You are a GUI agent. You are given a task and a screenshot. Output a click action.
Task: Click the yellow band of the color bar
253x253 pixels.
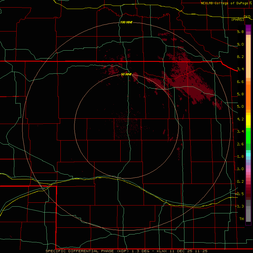[x=248, y=120]
